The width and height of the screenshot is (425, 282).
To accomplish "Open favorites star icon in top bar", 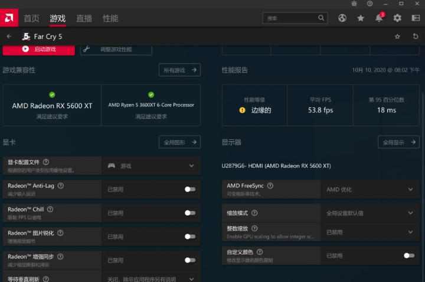I will click(x=361, y=18).
